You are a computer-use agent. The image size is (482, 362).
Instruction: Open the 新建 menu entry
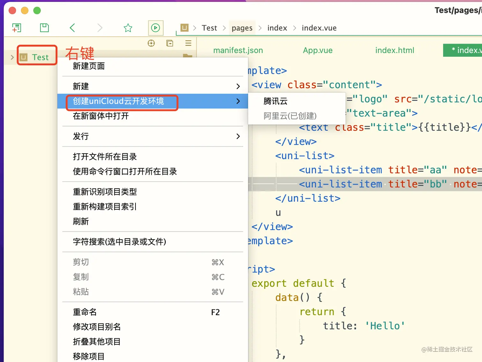tap(153, 86)
